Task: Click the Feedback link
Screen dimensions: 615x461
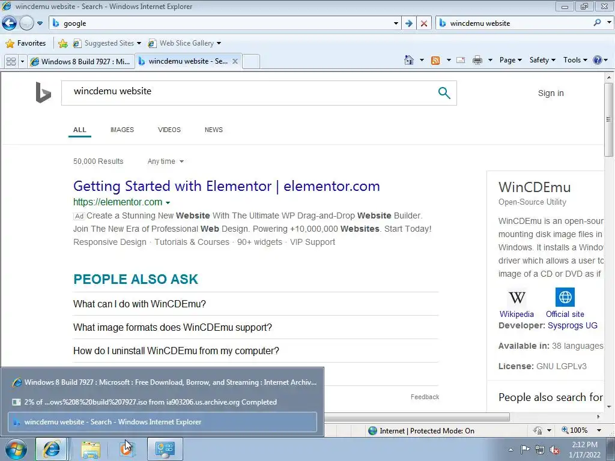Action: [425, 397]
